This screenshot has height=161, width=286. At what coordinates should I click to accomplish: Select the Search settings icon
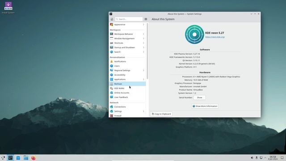click(112, 52)
